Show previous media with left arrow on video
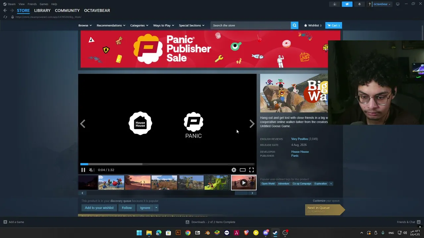 click(x=83, y=124)
